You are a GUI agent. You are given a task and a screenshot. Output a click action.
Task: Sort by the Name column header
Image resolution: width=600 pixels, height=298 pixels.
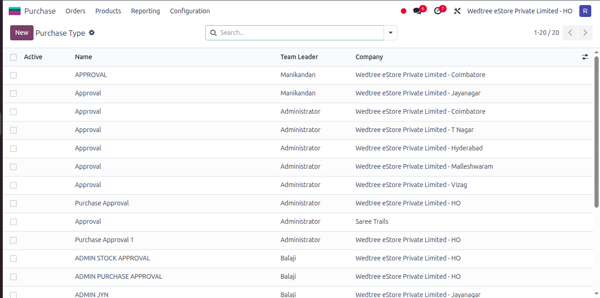83,57
